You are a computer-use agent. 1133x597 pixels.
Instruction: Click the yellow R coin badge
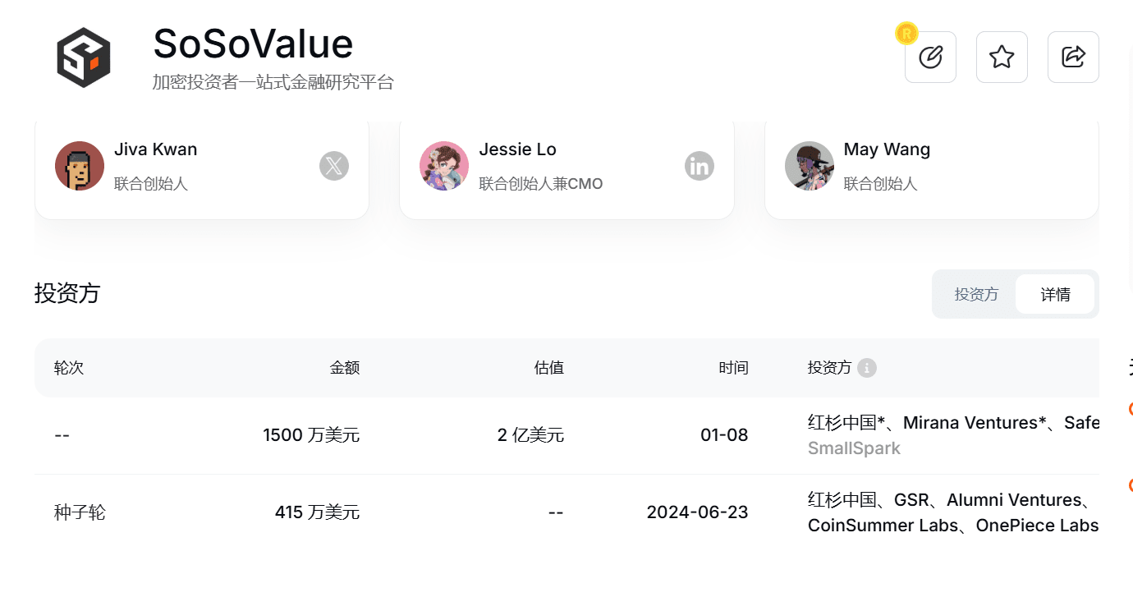(x=906, y=34)
